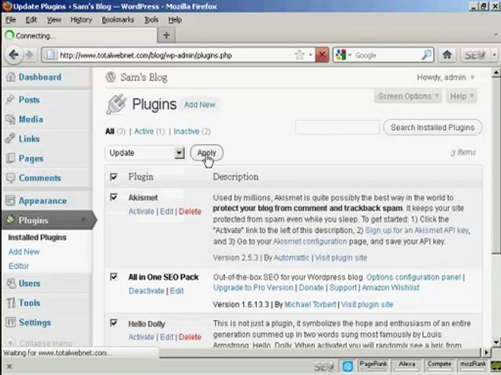Click the Alexa status bar indicator
This screenshot has height=375, width=501.
click(407, 366)
